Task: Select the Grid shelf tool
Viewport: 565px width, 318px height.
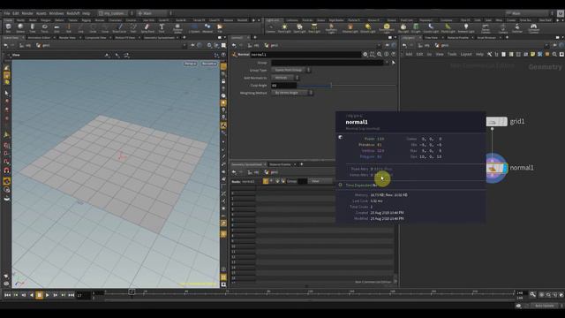Action: pos(56,28)
